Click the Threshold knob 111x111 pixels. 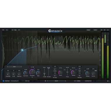32,72
